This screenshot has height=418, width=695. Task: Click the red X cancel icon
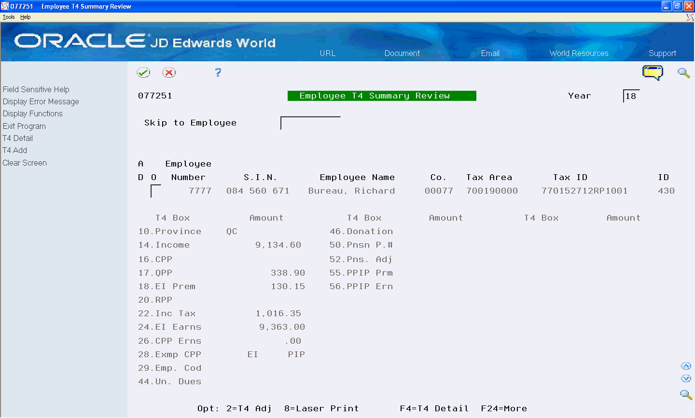click(x=169, y=72)
